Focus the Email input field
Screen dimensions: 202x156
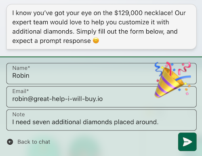(x=101, y=97)
